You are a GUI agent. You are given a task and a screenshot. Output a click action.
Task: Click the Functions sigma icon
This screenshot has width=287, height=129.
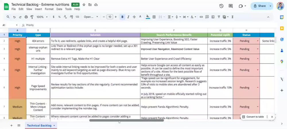[232, 17]
